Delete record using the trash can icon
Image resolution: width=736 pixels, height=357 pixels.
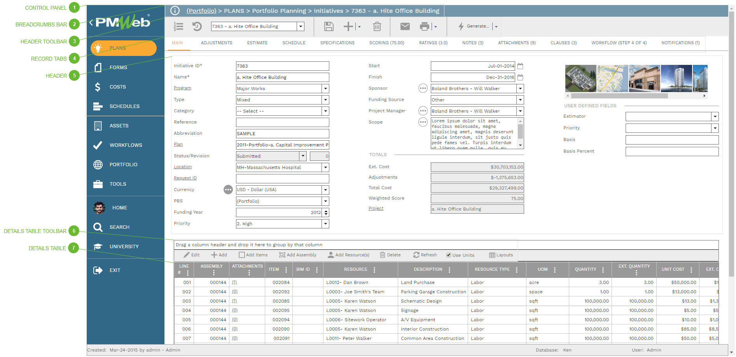click(377, 26)
